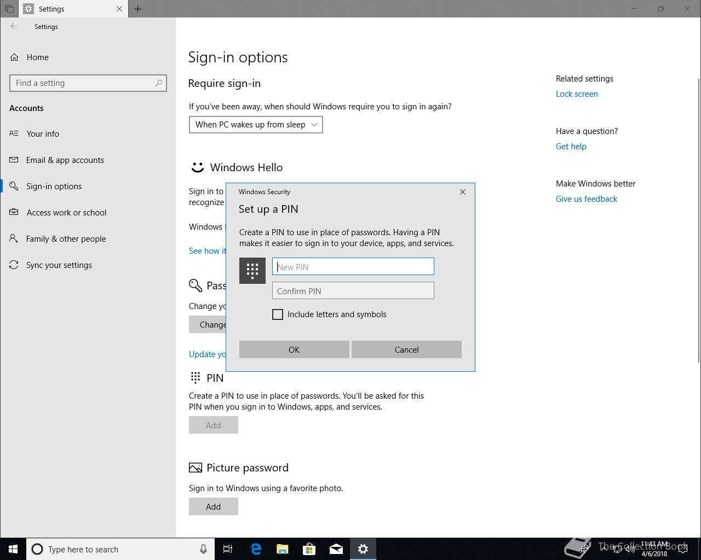This screenshot has width=701, height=560.
Task: Open Access work or school page
Action: [x=66, y=213]
